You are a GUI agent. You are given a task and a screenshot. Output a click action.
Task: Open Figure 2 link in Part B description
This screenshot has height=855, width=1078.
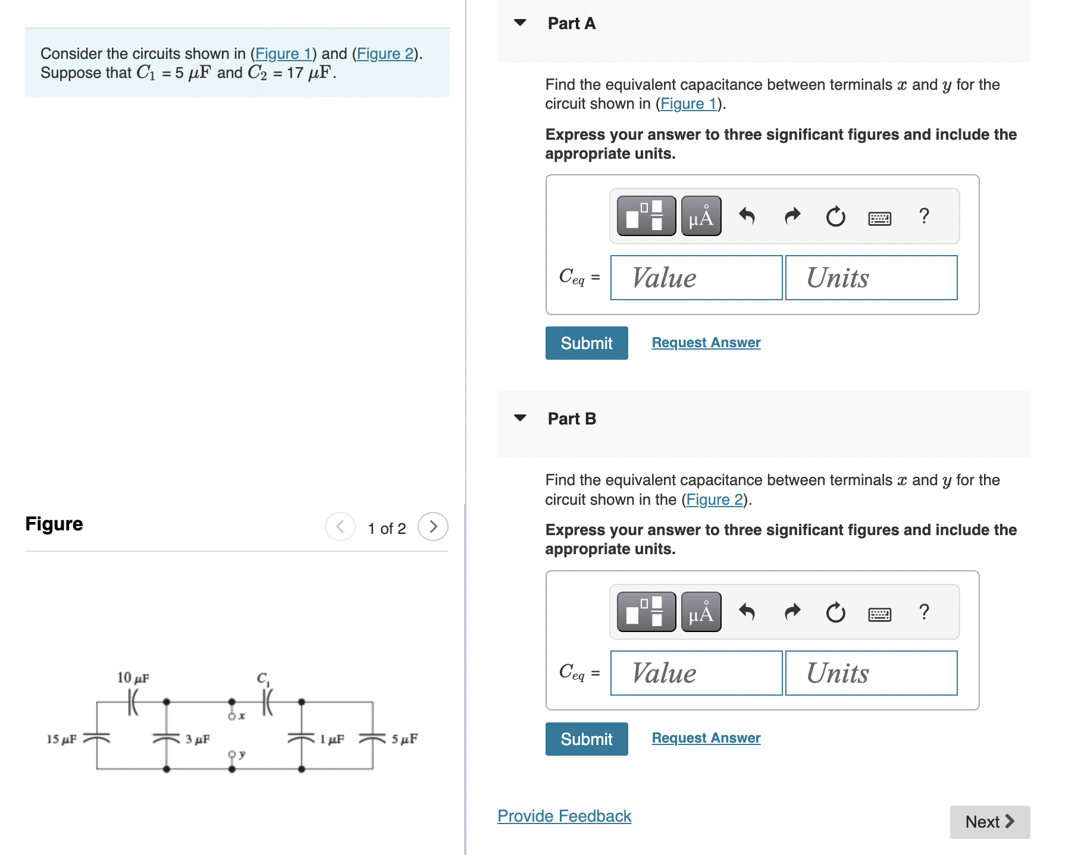click(x=713, y=499)
